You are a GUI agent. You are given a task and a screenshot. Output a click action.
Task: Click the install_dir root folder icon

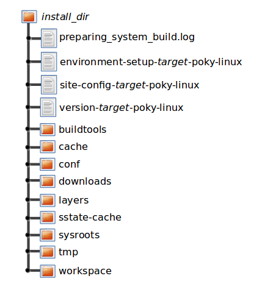[x=29, y=16]
